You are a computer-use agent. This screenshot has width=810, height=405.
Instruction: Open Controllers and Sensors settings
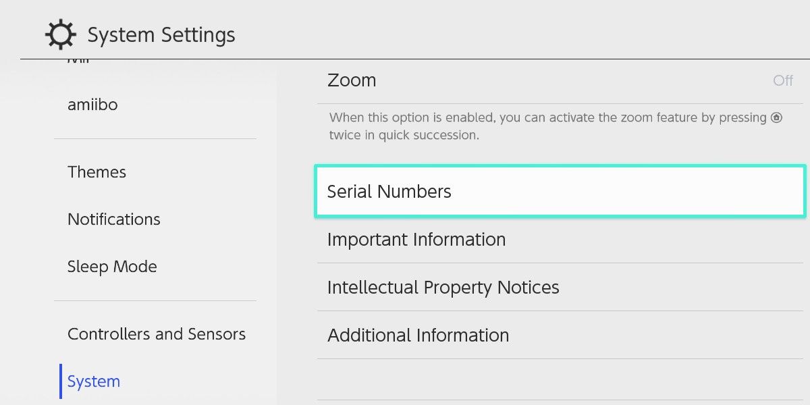tap(157, 333)
